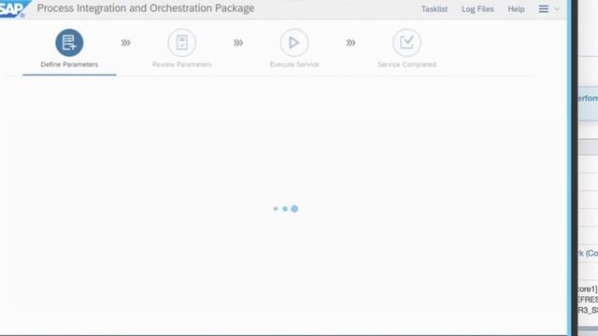Viewport: 598px width, 336px height.
Task: Select the Review Parameters step label
Action: [182, 64]
